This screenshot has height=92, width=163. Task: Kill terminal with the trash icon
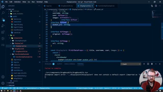coord(152,64)
